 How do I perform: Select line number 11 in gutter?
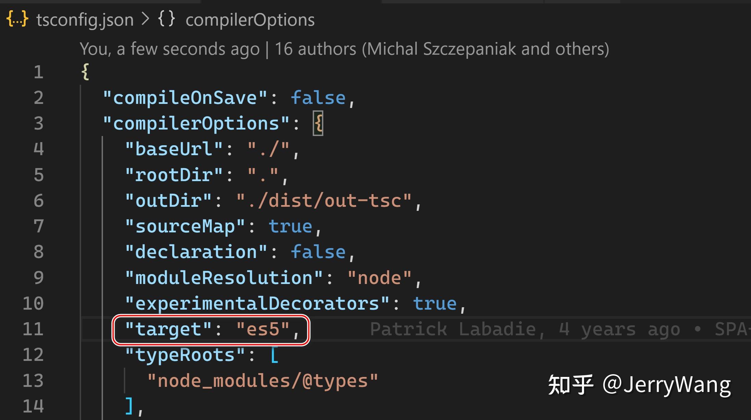(x=33, y=329)
